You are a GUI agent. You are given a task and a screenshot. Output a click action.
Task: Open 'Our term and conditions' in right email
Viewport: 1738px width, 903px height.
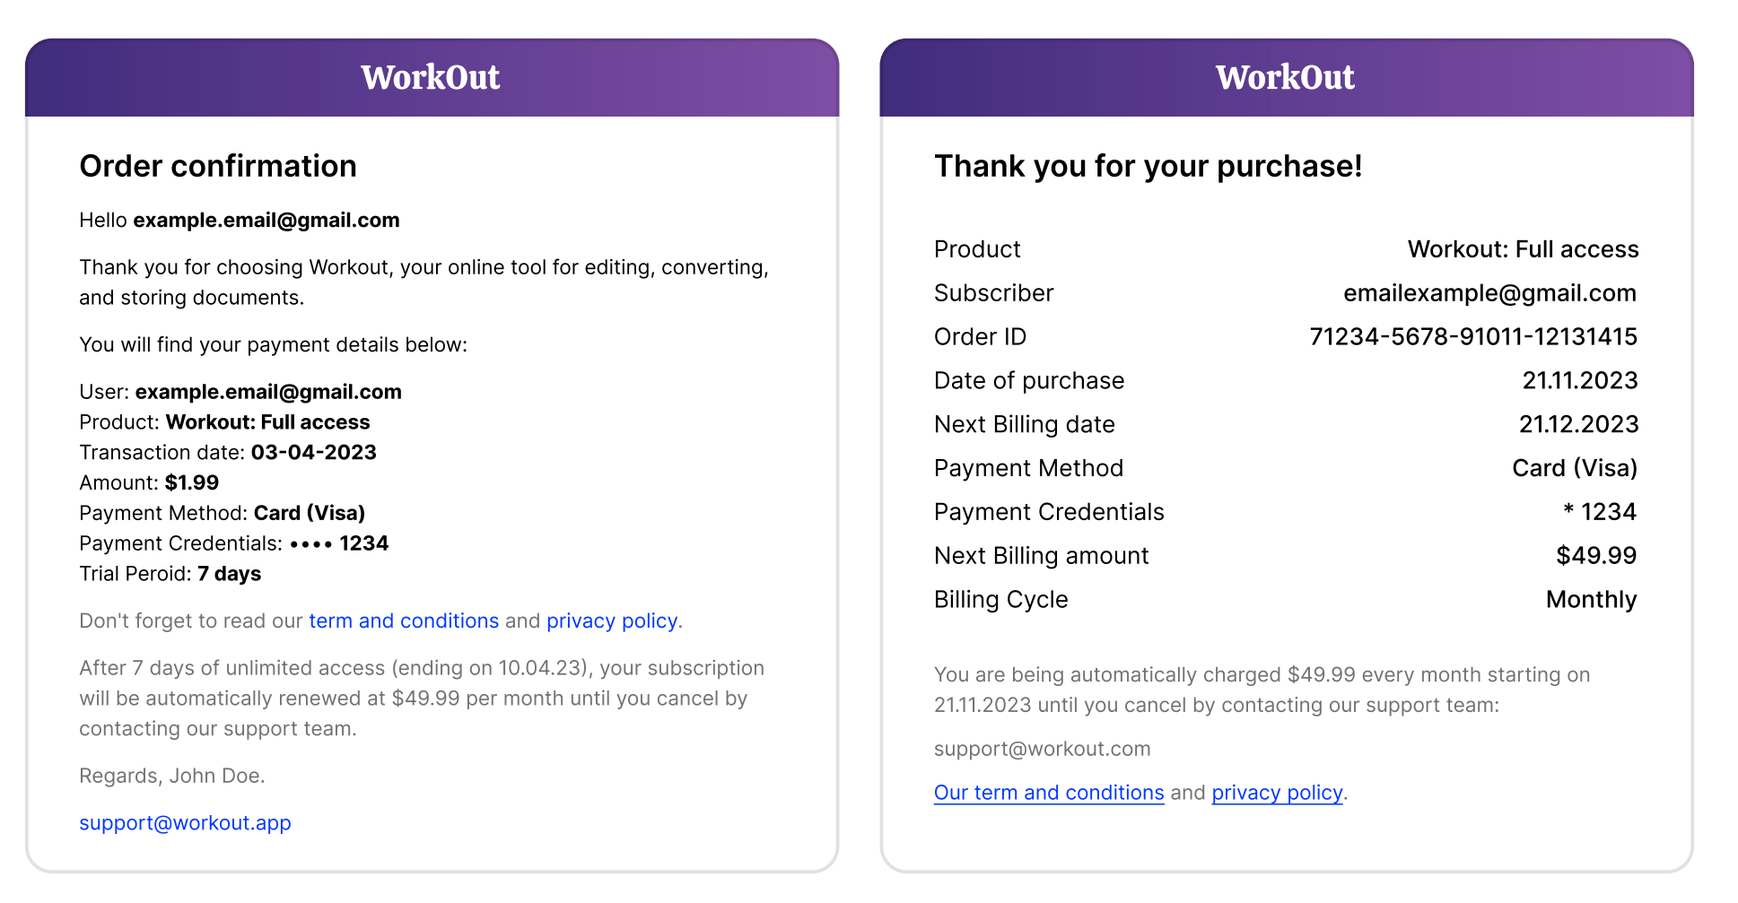1048,792
